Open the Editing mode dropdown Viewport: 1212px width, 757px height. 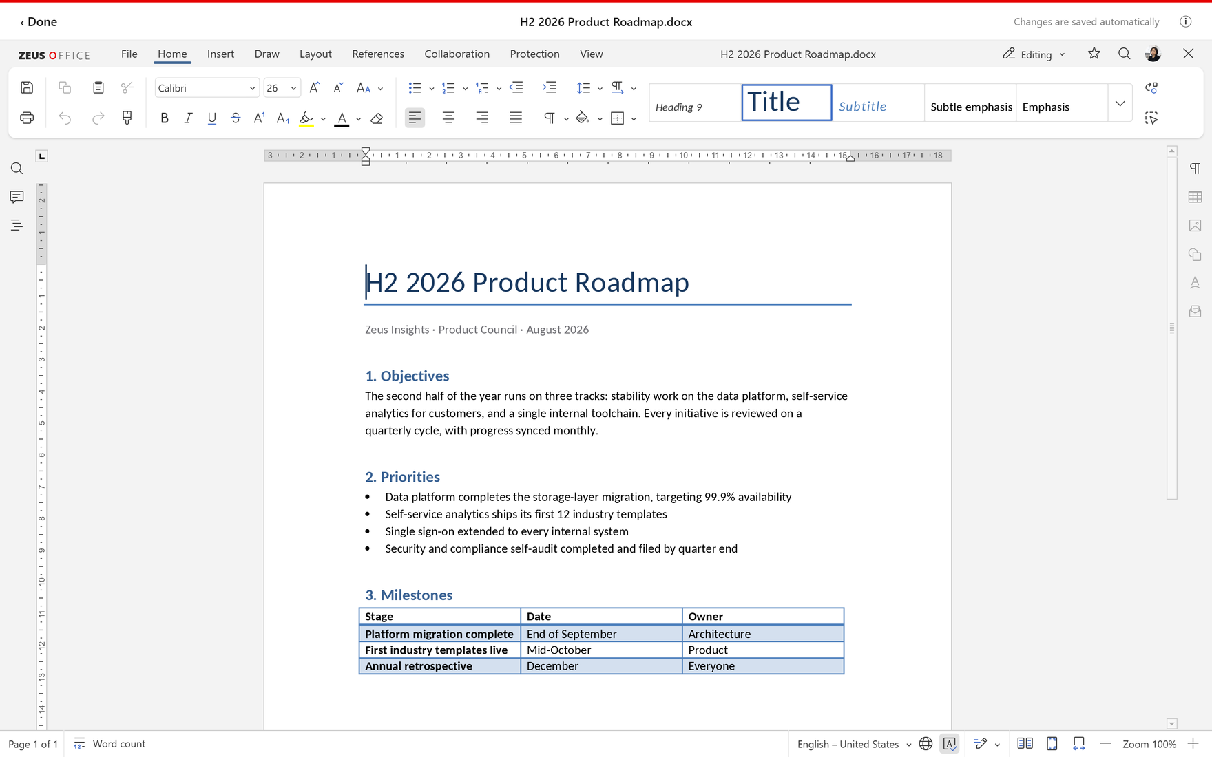(x=1034, y=54)
